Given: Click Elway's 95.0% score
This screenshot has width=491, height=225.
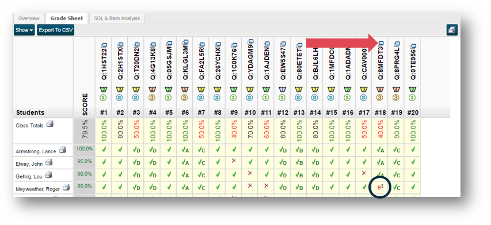Looking at the screenshot, I should click(x=85, y=161).
